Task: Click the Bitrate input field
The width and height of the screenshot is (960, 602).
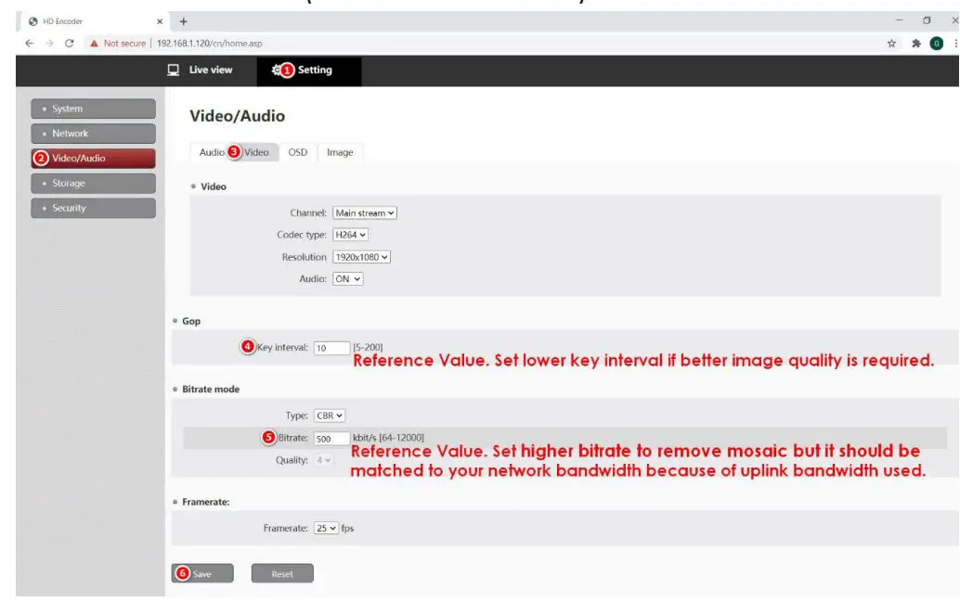Action: [x=331, y=439]
